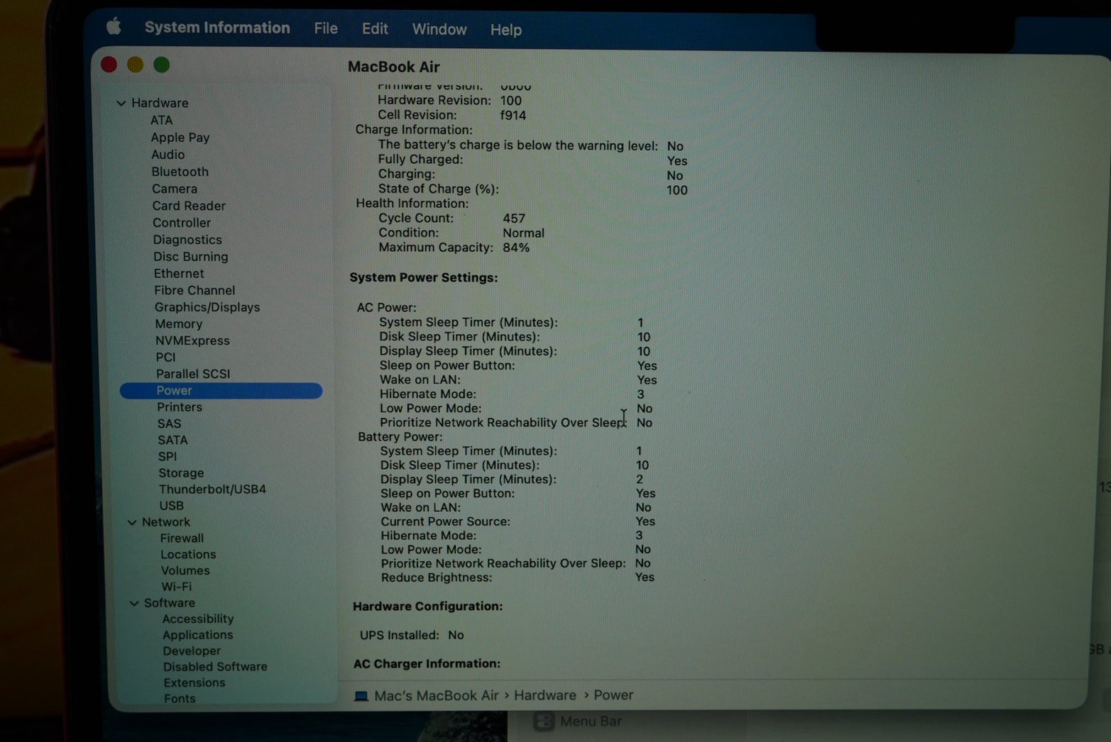The width and height of the screenshot is (1111, 742).
Task: Select Extensions under Software
Action: (x=195, y=682)
